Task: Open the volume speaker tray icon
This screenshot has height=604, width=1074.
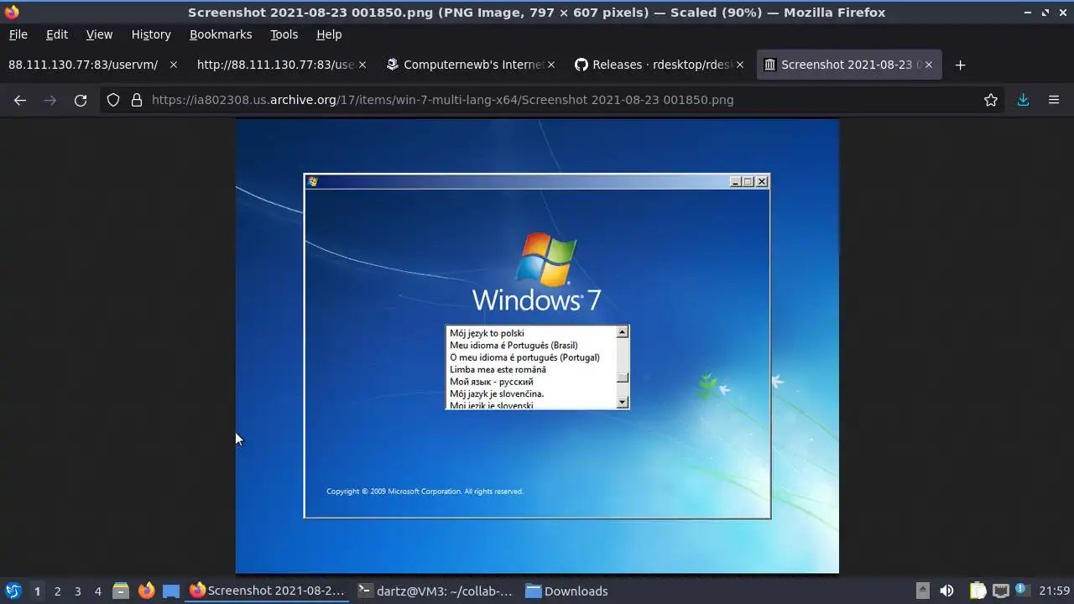Action: 946,591
